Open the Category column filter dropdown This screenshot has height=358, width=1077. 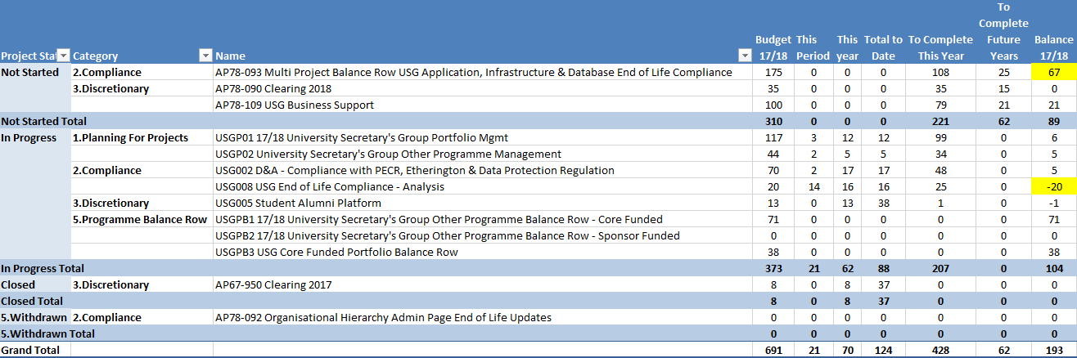point(205,56)
